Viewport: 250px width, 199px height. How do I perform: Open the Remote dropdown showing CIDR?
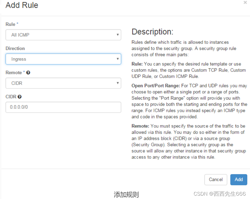63,83
